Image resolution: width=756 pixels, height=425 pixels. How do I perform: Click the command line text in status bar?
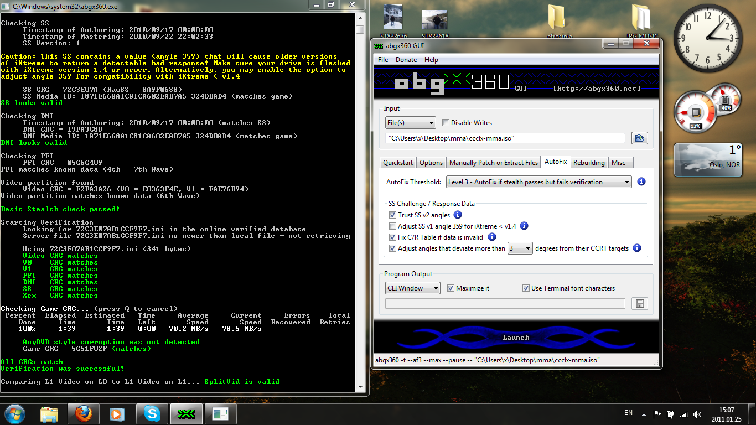pyautogui.click(x=487, y=360)
